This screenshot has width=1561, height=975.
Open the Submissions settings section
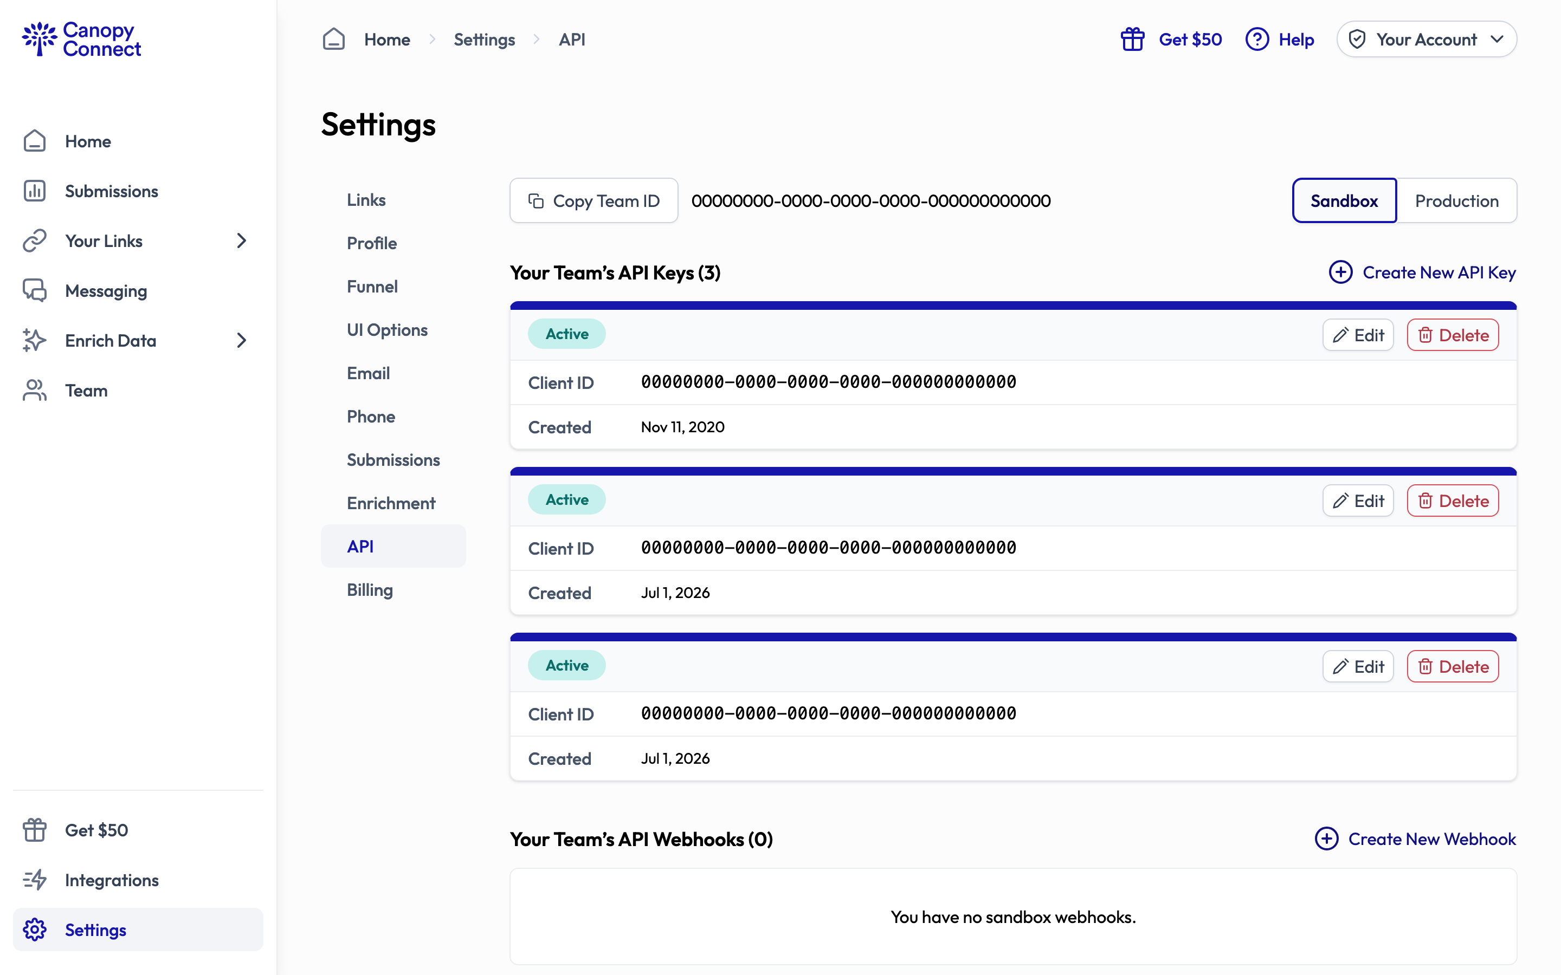tap(394, 460)
